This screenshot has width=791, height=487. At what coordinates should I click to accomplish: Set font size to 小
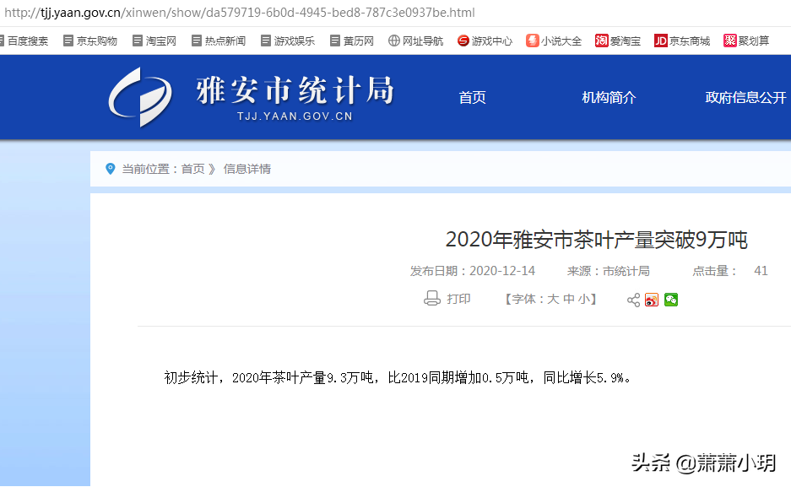(583, 299)
